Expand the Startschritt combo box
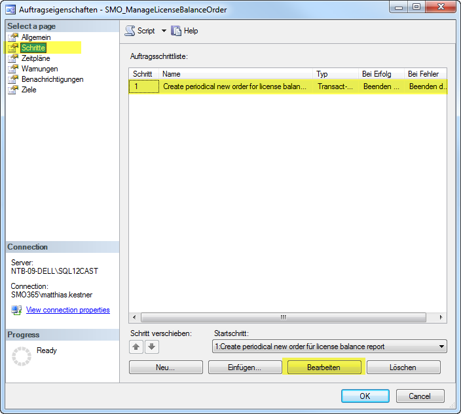This screenshot has height=414, width=461. [x=441, y=347]
